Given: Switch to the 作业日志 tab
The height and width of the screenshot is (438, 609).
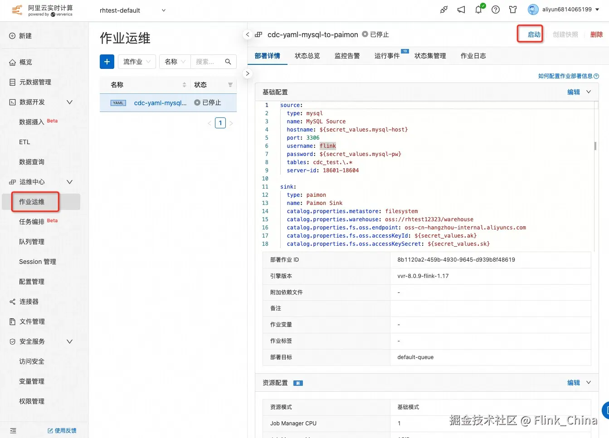Looking at the screenshot, I should (473, 56).
